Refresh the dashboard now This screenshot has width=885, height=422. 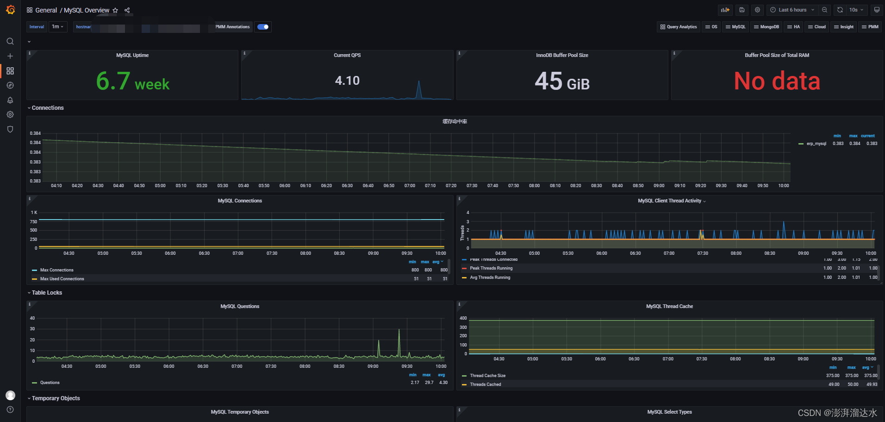(x=840, y=10)
